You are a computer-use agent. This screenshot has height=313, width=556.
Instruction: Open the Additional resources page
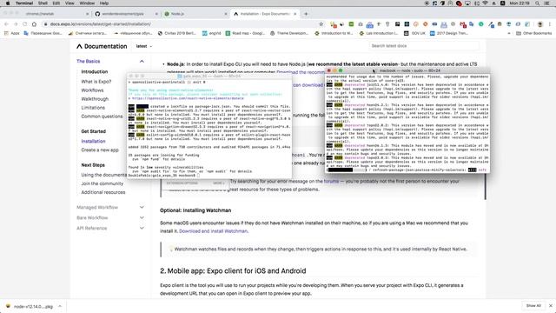tap(103, 192)
